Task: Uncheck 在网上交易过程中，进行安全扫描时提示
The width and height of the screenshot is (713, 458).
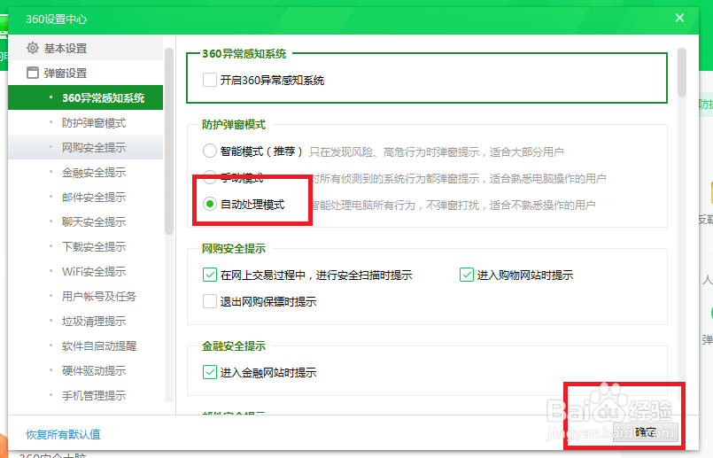Action: 210,275
